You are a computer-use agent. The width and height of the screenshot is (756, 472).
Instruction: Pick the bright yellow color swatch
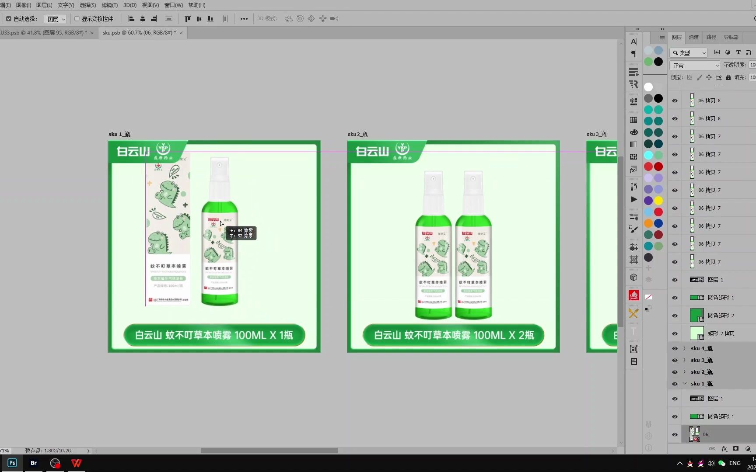658,201
